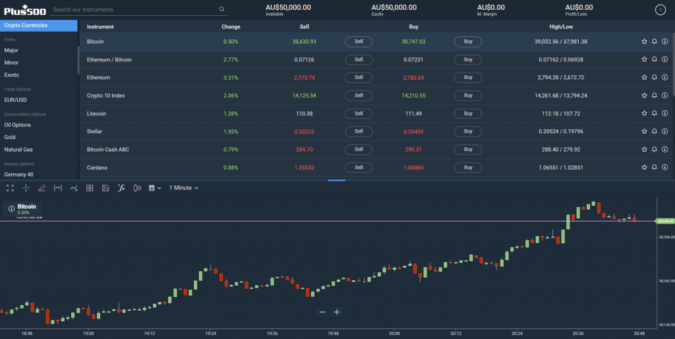Open the Minor forex category
675x339 pixels.
point(11,63)
